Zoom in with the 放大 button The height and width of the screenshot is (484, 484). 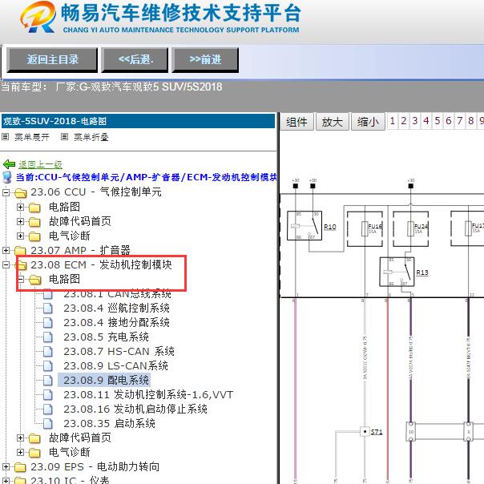pos(333,122)
